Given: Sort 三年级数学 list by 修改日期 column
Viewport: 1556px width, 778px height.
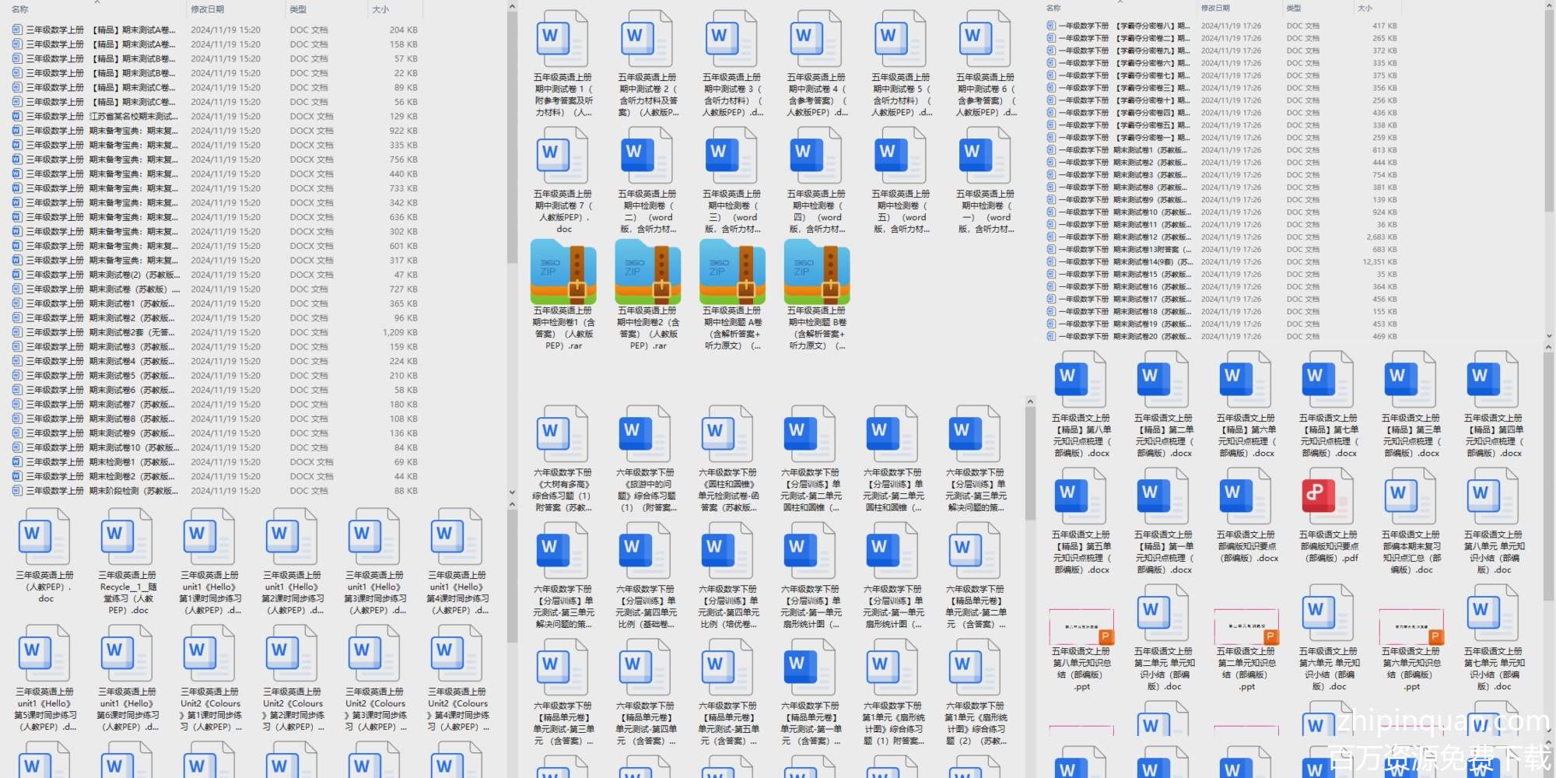Looking at the screenshot, I should click(208, 9).
